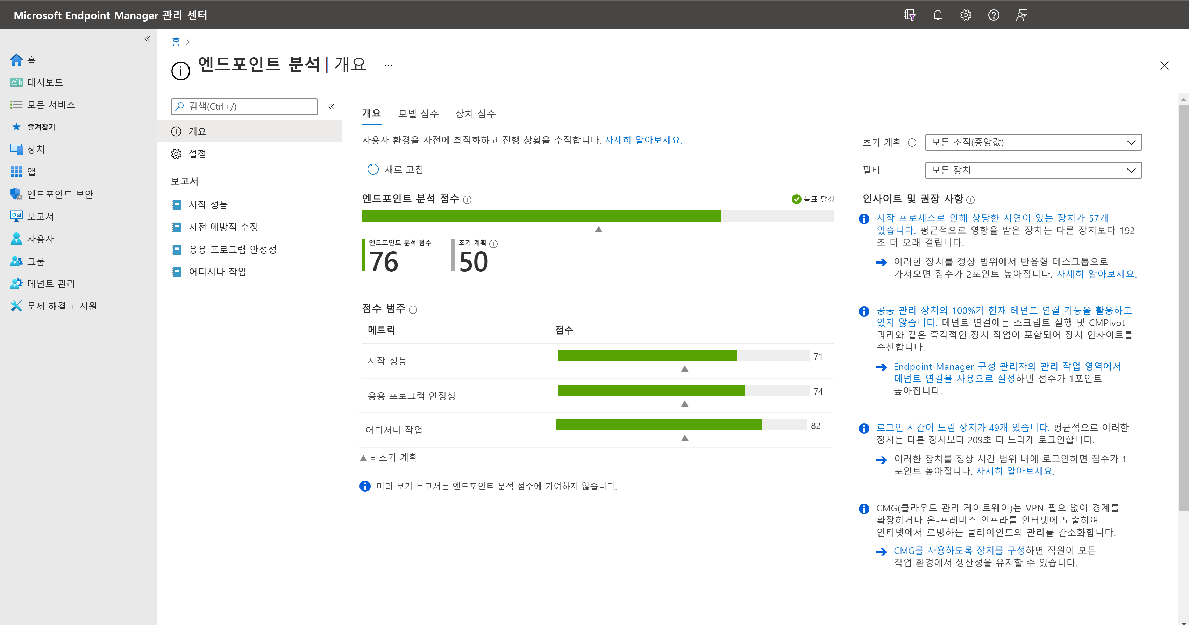Open the notifications bell
This screenshot has width=1189, height=625.
pyautogui.click(x=938, y=15)
